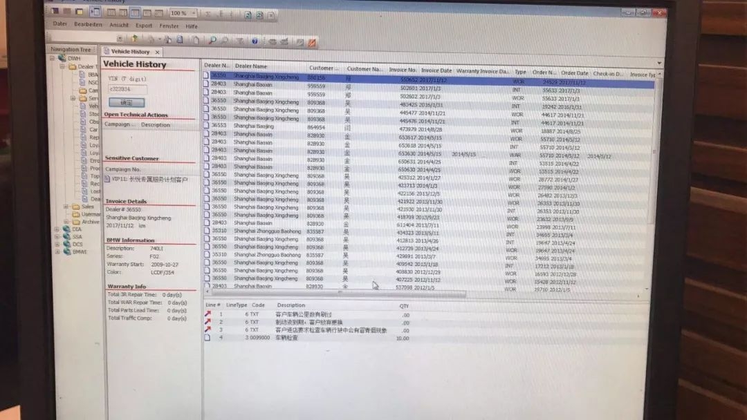Click the orange-red icon at toolbar end

[312, 42]
